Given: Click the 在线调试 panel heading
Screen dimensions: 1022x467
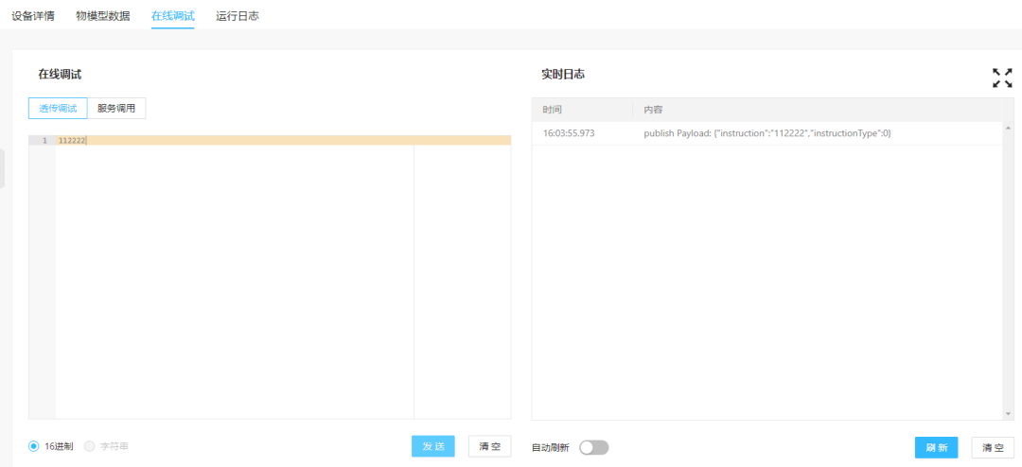Looking at the screenshot, I should 60,75.
